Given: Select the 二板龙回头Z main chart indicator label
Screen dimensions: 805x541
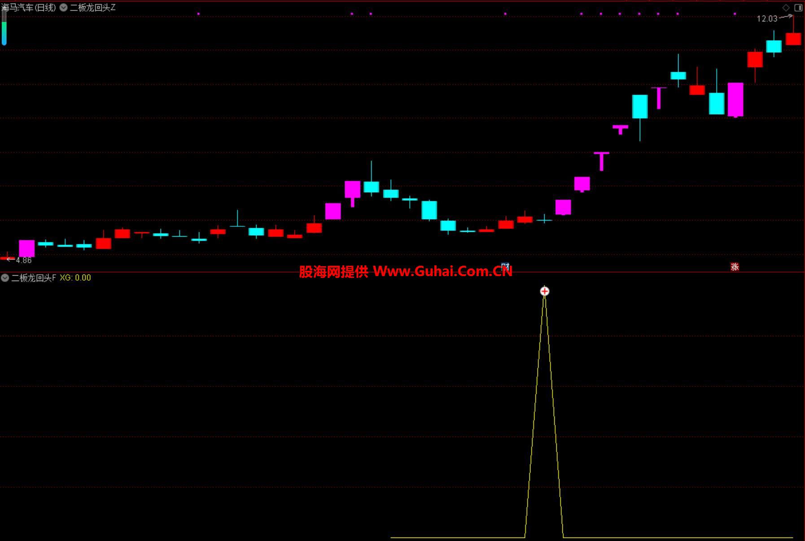Looking at the screenshot, I should coord(93,8).
